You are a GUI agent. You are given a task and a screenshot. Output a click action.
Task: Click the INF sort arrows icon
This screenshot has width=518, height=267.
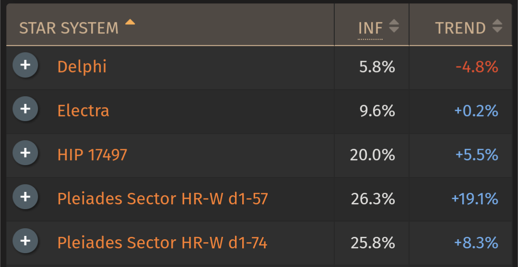click(394, 26)
